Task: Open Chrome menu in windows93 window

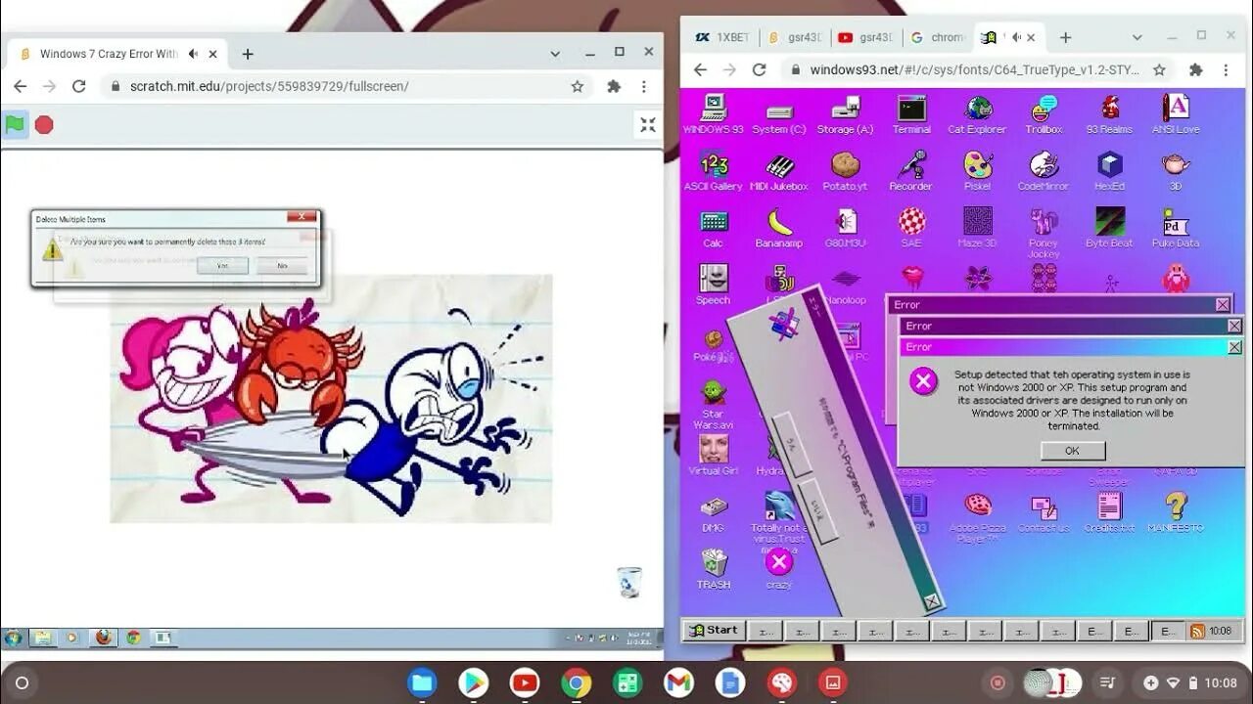Action: click(x=1226, y=69)
